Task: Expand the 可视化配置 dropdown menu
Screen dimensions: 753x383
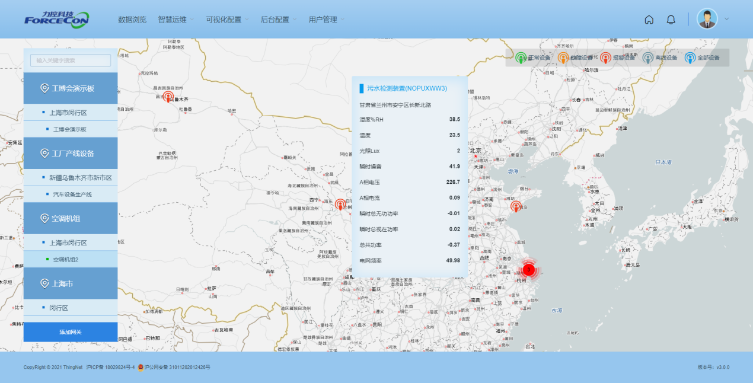Action: click(x=227, y=20)
